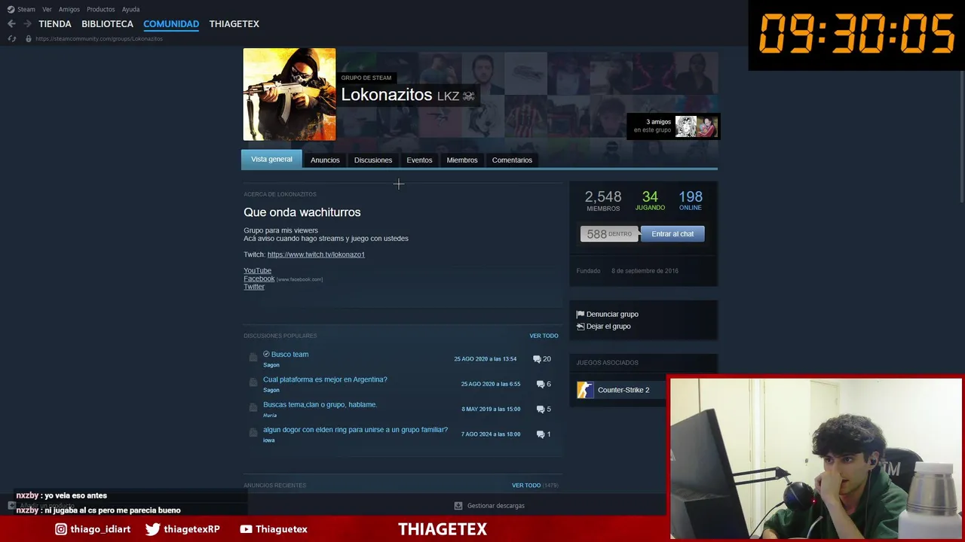The height and width of the screenshot is (542, 965).
Task: Open the elden ring grupo familiar discussion
Action: click(355, 430)
